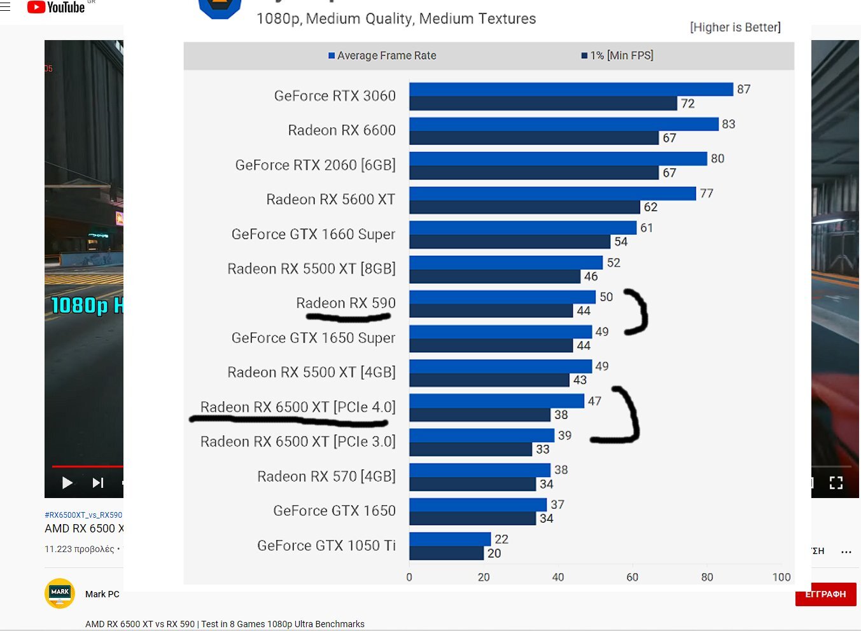Click the x-axis label 60
Screen dimensions: 861x631
click(632, 578)
